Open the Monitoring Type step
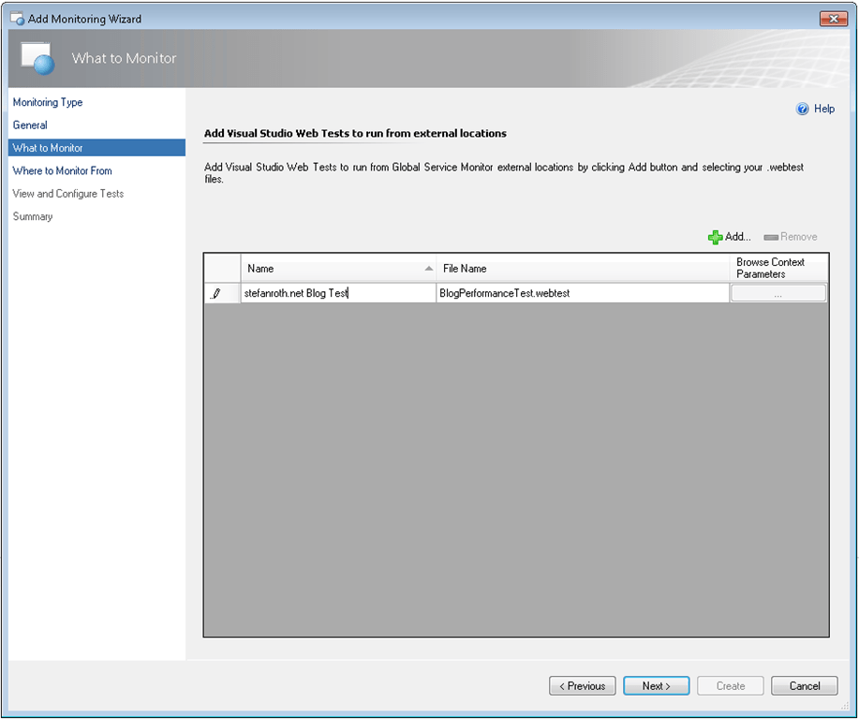859x719 pixels. [48, 102]
